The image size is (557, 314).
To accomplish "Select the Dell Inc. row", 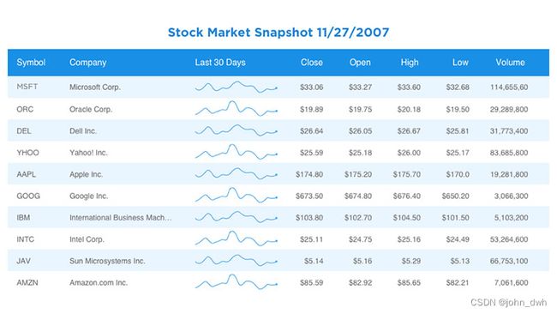I will [278, 131].
